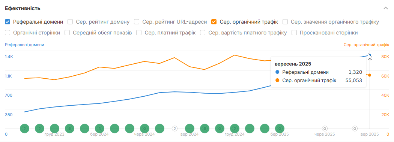
Task: Uncheck the Реферальні домени checkbox
Action: 8,22
